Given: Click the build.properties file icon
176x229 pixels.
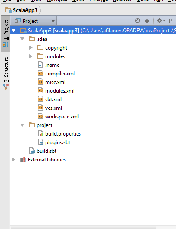Looking at the screenshot, I should [40, 133].
